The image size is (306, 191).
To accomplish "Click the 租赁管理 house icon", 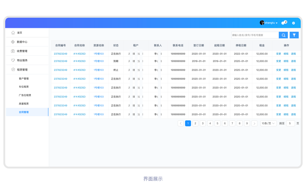I will [13, 70].
